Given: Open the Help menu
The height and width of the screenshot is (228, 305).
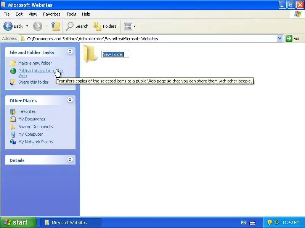Looking at the screenshot, I should [x=86, y=14].
